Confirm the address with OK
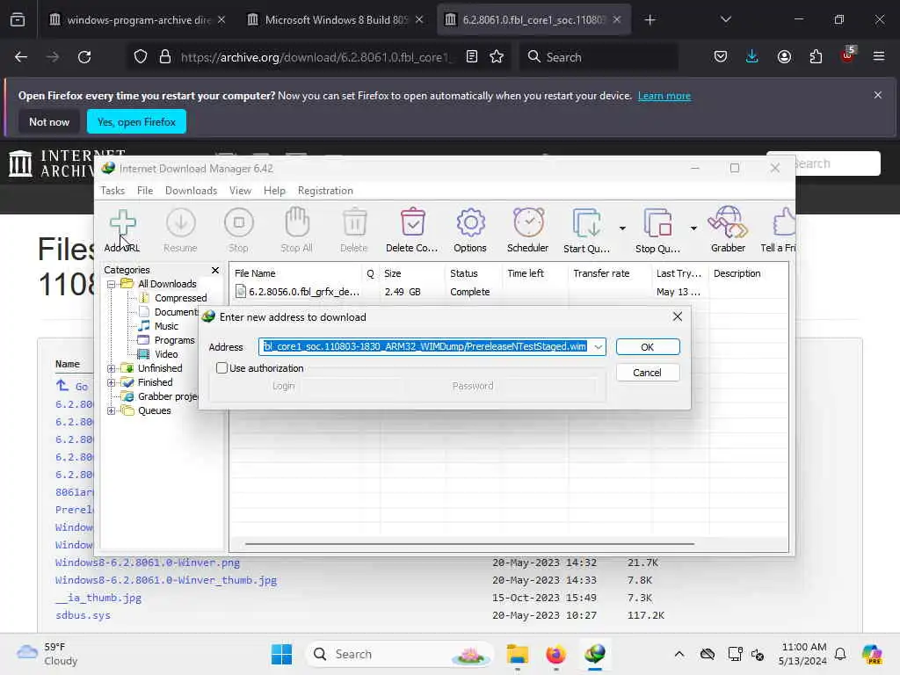Image resolution: width=900 pixels, height=675 pixels. pos(648,346)
